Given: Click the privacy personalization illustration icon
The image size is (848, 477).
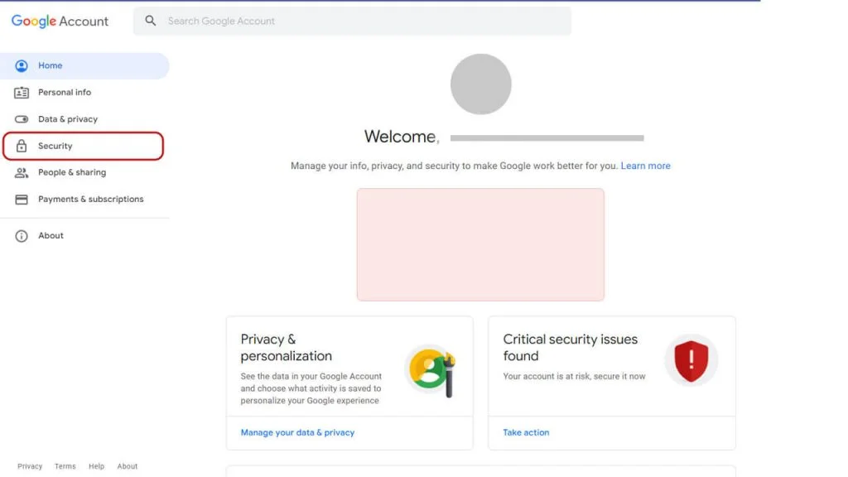Looking at the screenshot, I should click(432, 370).
